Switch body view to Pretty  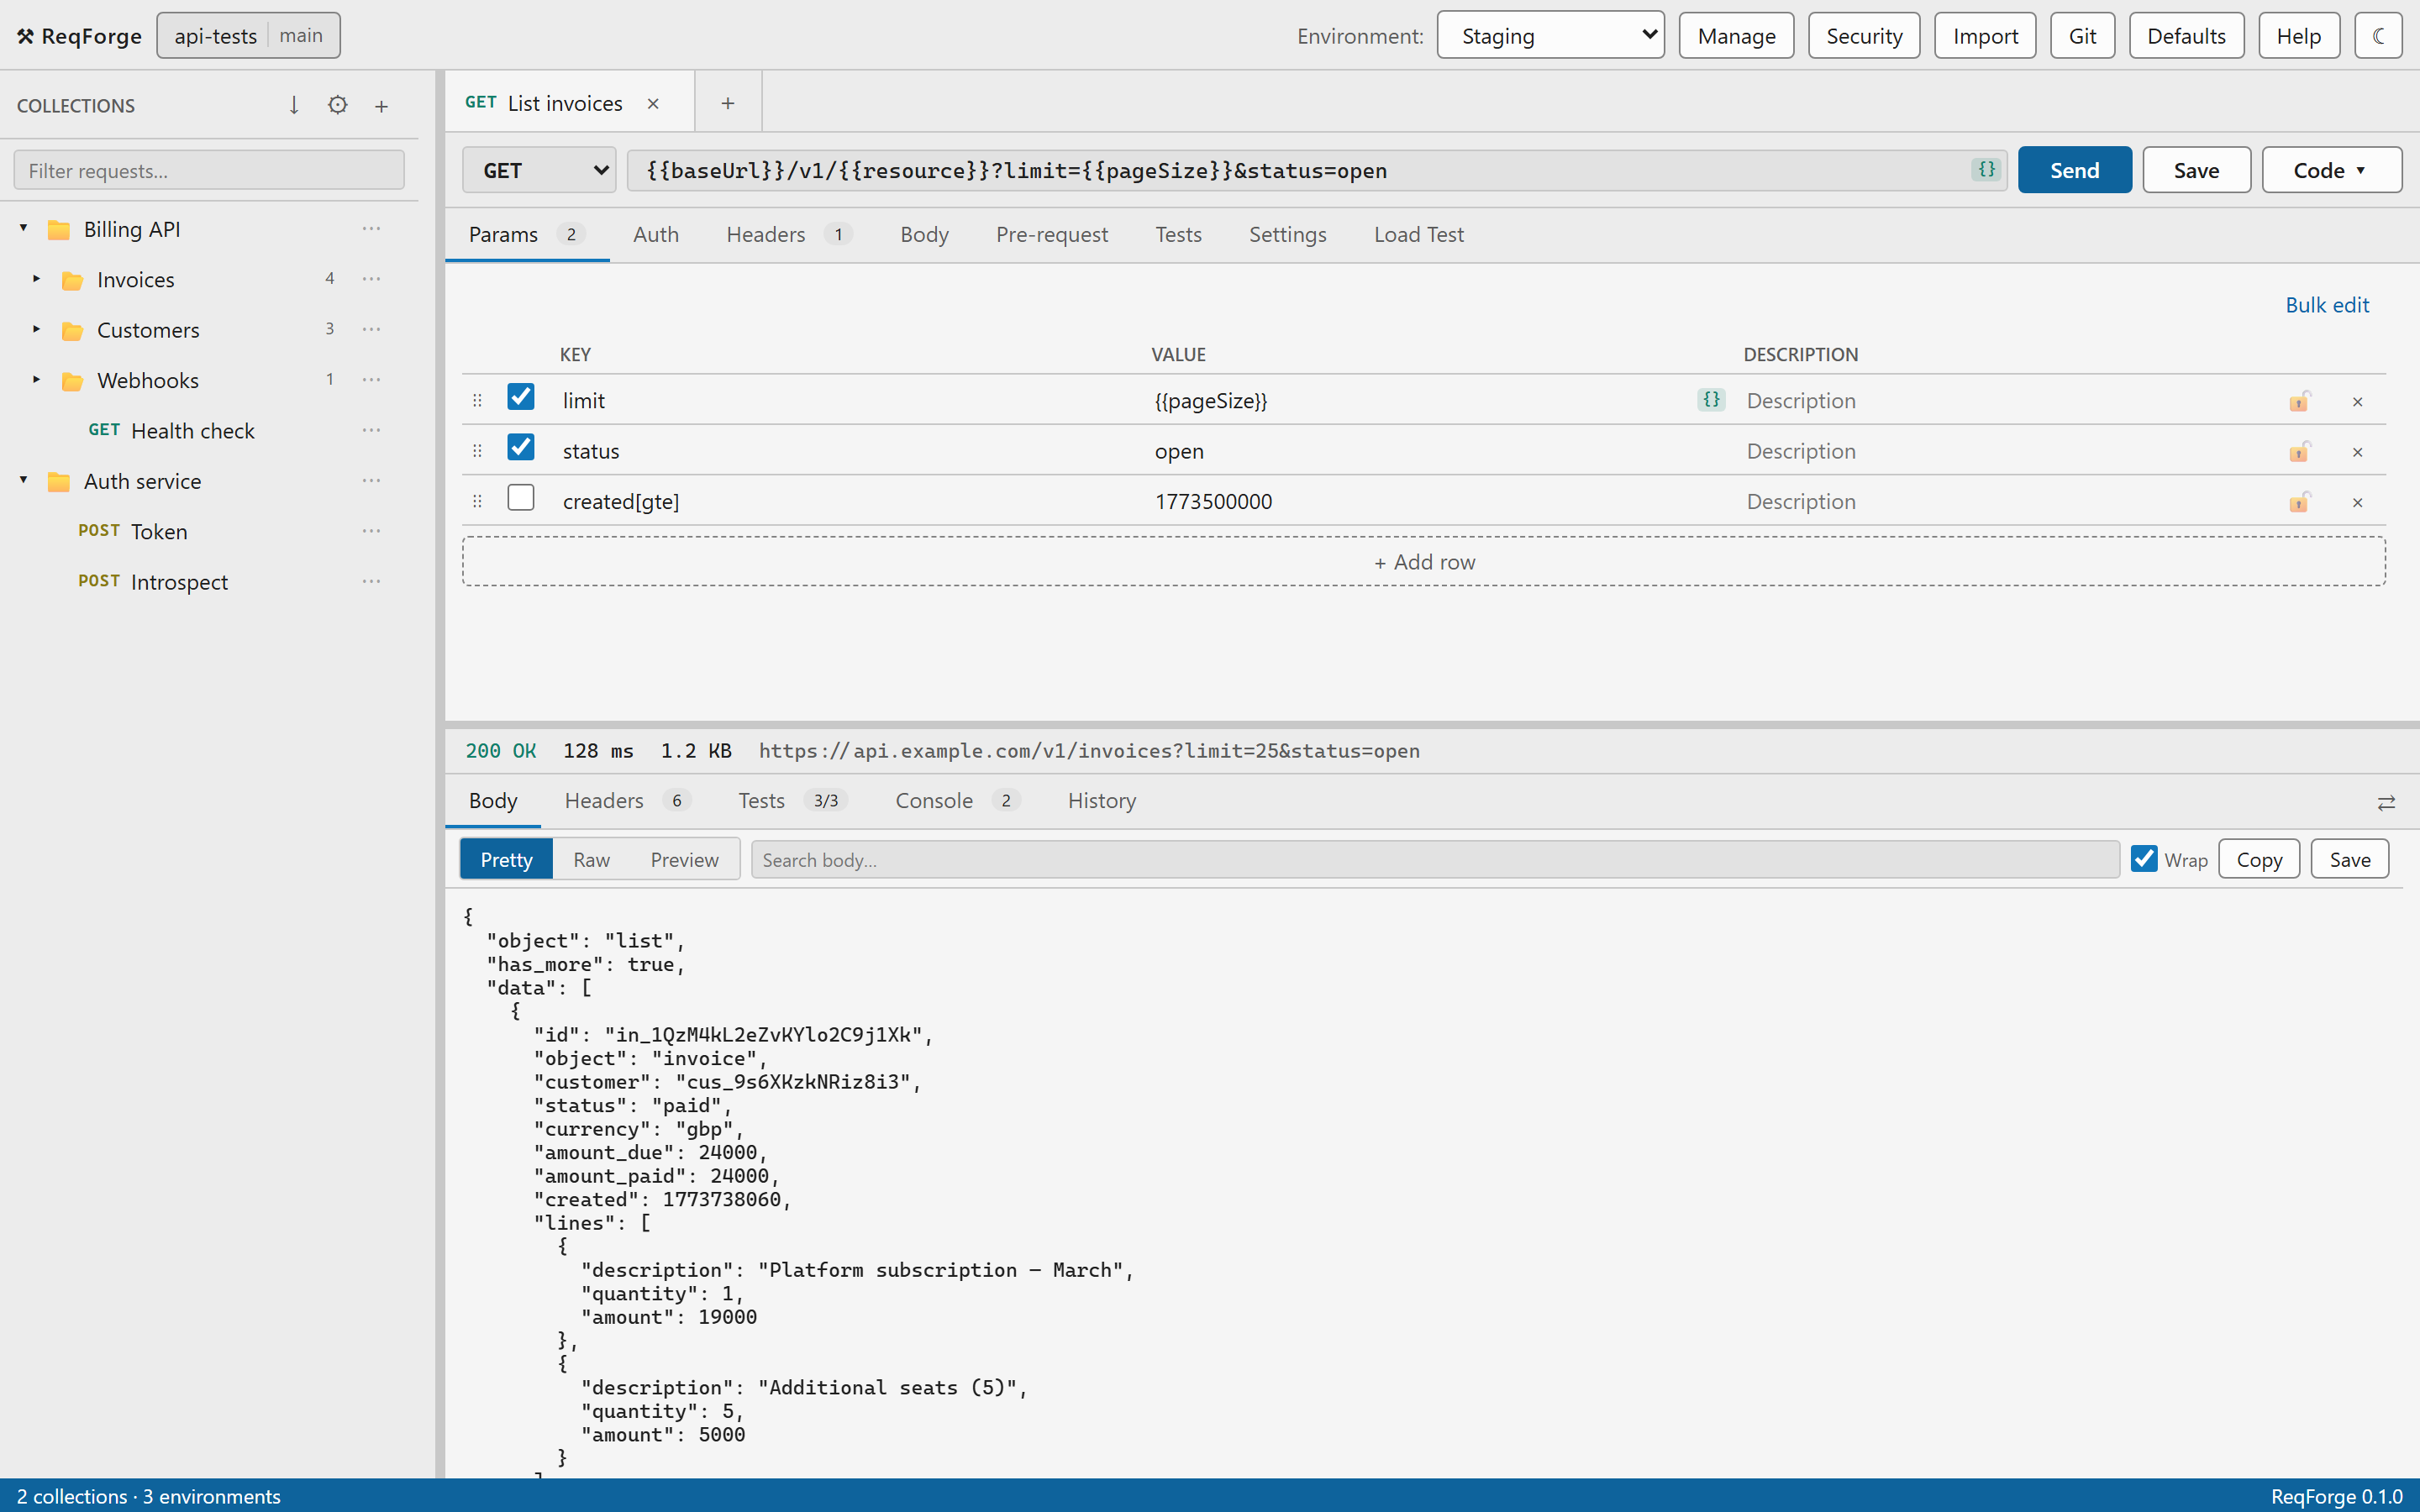point(506,859)
